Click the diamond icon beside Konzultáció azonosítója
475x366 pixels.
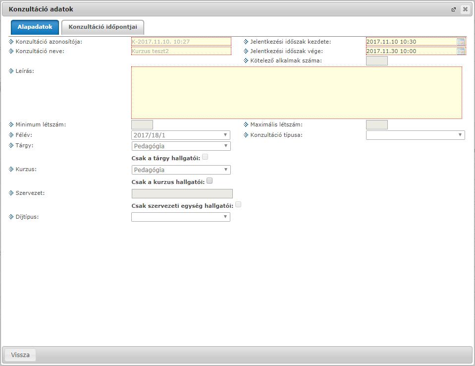[11, 42]
